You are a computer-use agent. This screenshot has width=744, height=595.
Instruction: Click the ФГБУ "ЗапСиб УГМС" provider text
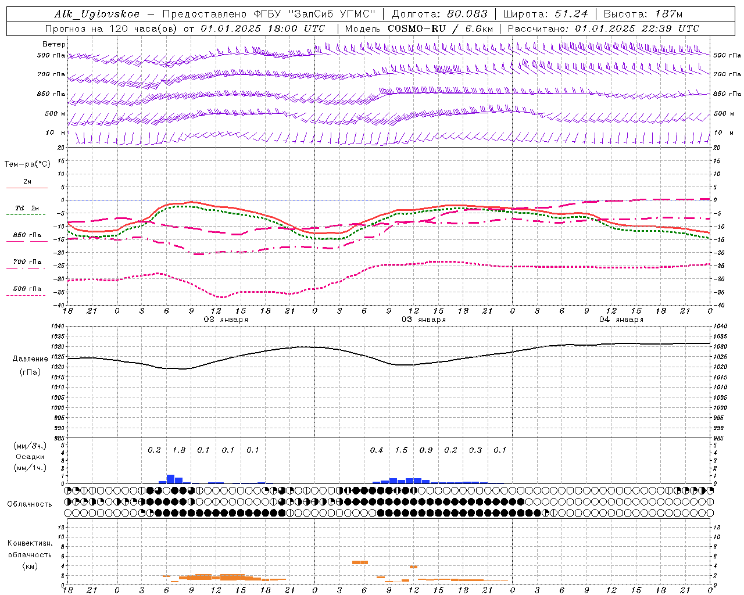coord(315,15)
